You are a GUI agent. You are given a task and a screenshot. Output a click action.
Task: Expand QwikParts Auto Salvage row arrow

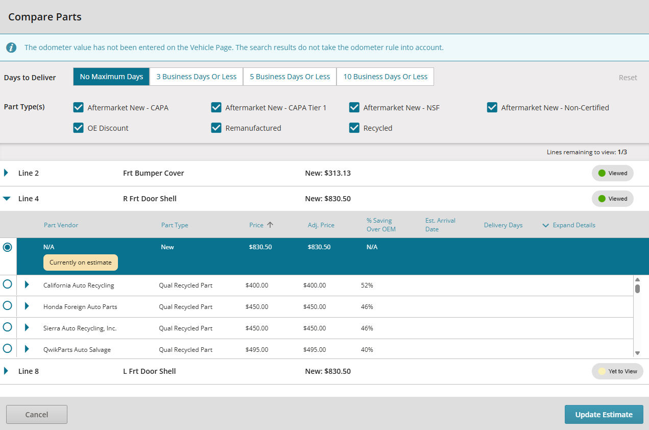(x=27, y=349)
